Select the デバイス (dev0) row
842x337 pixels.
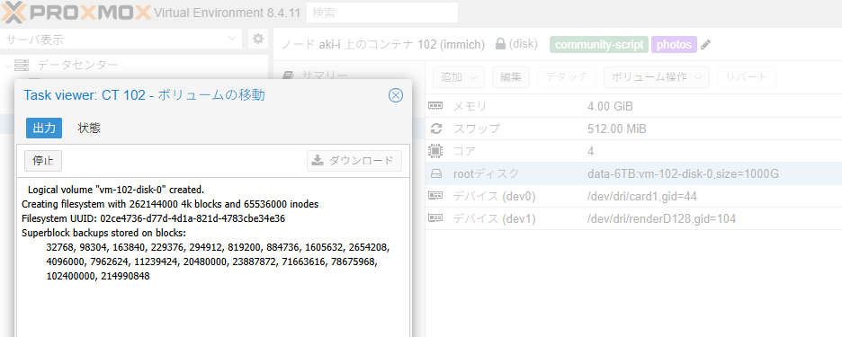(633, 197)
